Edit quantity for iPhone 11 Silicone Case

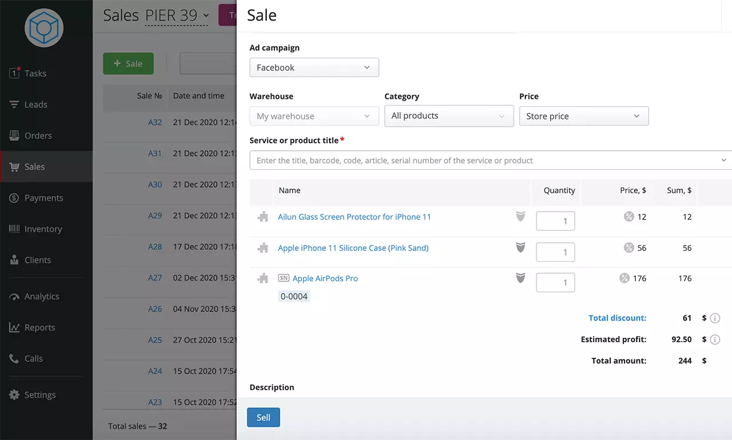[555, 252]
